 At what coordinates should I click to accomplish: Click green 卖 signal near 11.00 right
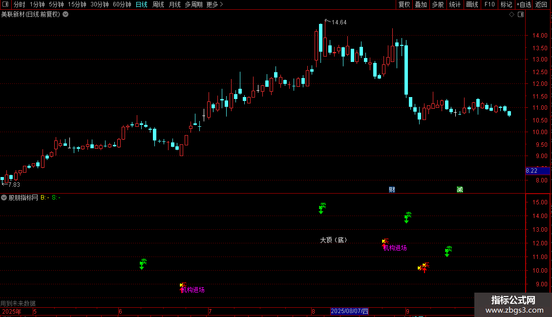[448, 251]
